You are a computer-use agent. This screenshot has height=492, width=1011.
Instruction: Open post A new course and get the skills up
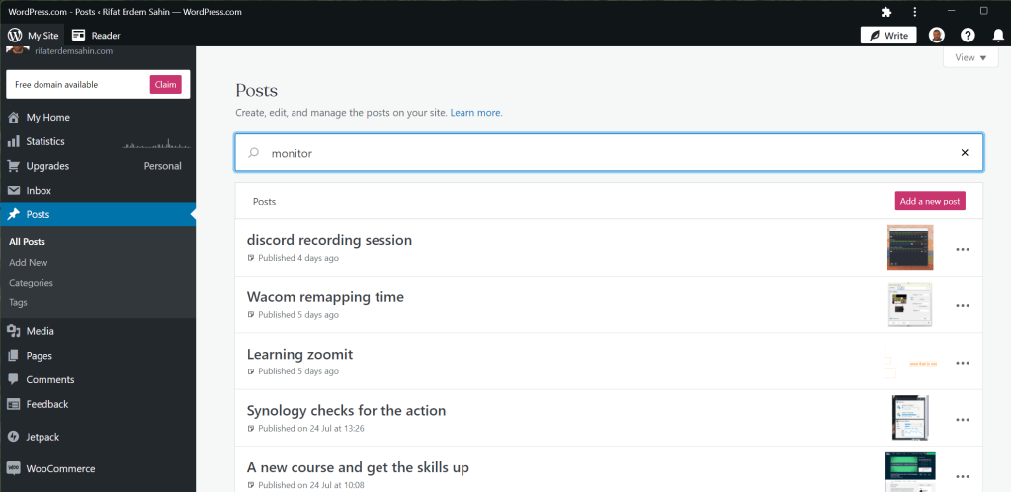[x=358, y=467]
